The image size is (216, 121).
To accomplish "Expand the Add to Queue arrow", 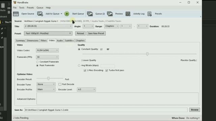I will [x=61, y=14].
